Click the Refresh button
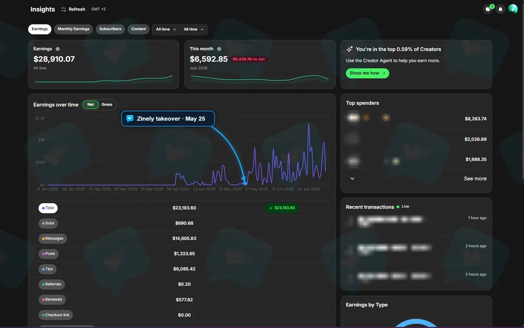524x328 pixels. pos(73,9)
